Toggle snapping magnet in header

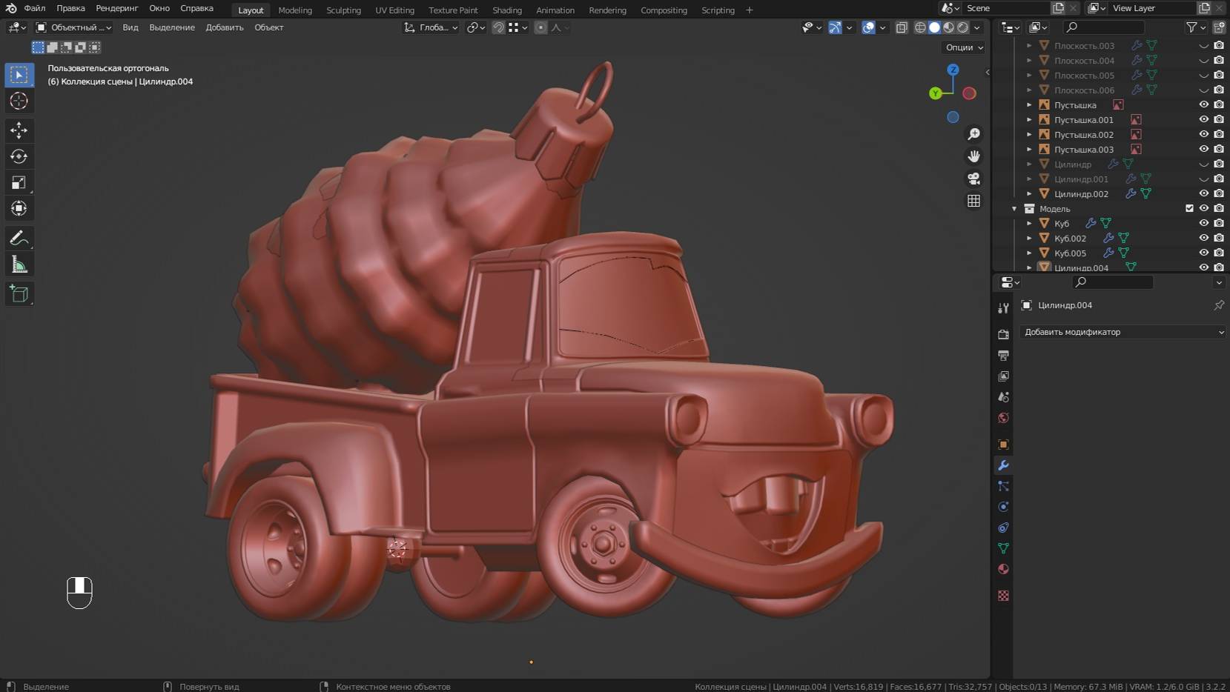tap(499, 27)
